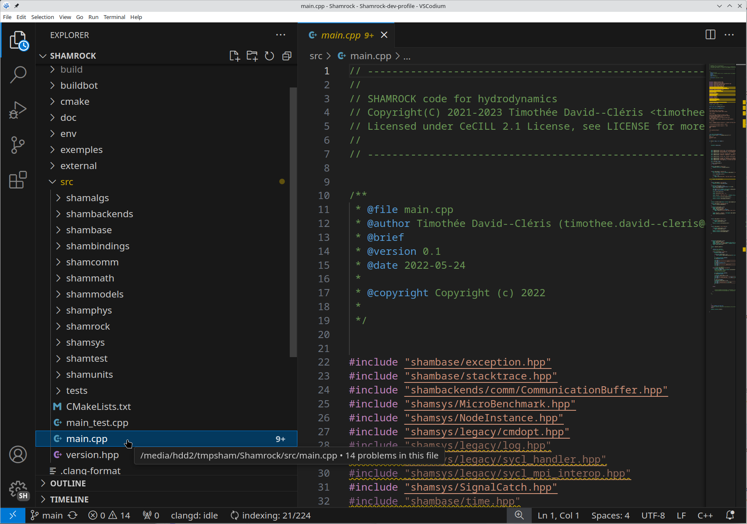The width and height of the screenshot is (747, 524).
Task: Expand the TIMELINE section
Action: (167, 499)
